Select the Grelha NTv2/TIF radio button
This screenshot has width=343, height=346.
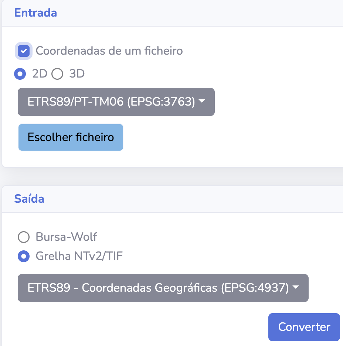[x=24, y=256]
